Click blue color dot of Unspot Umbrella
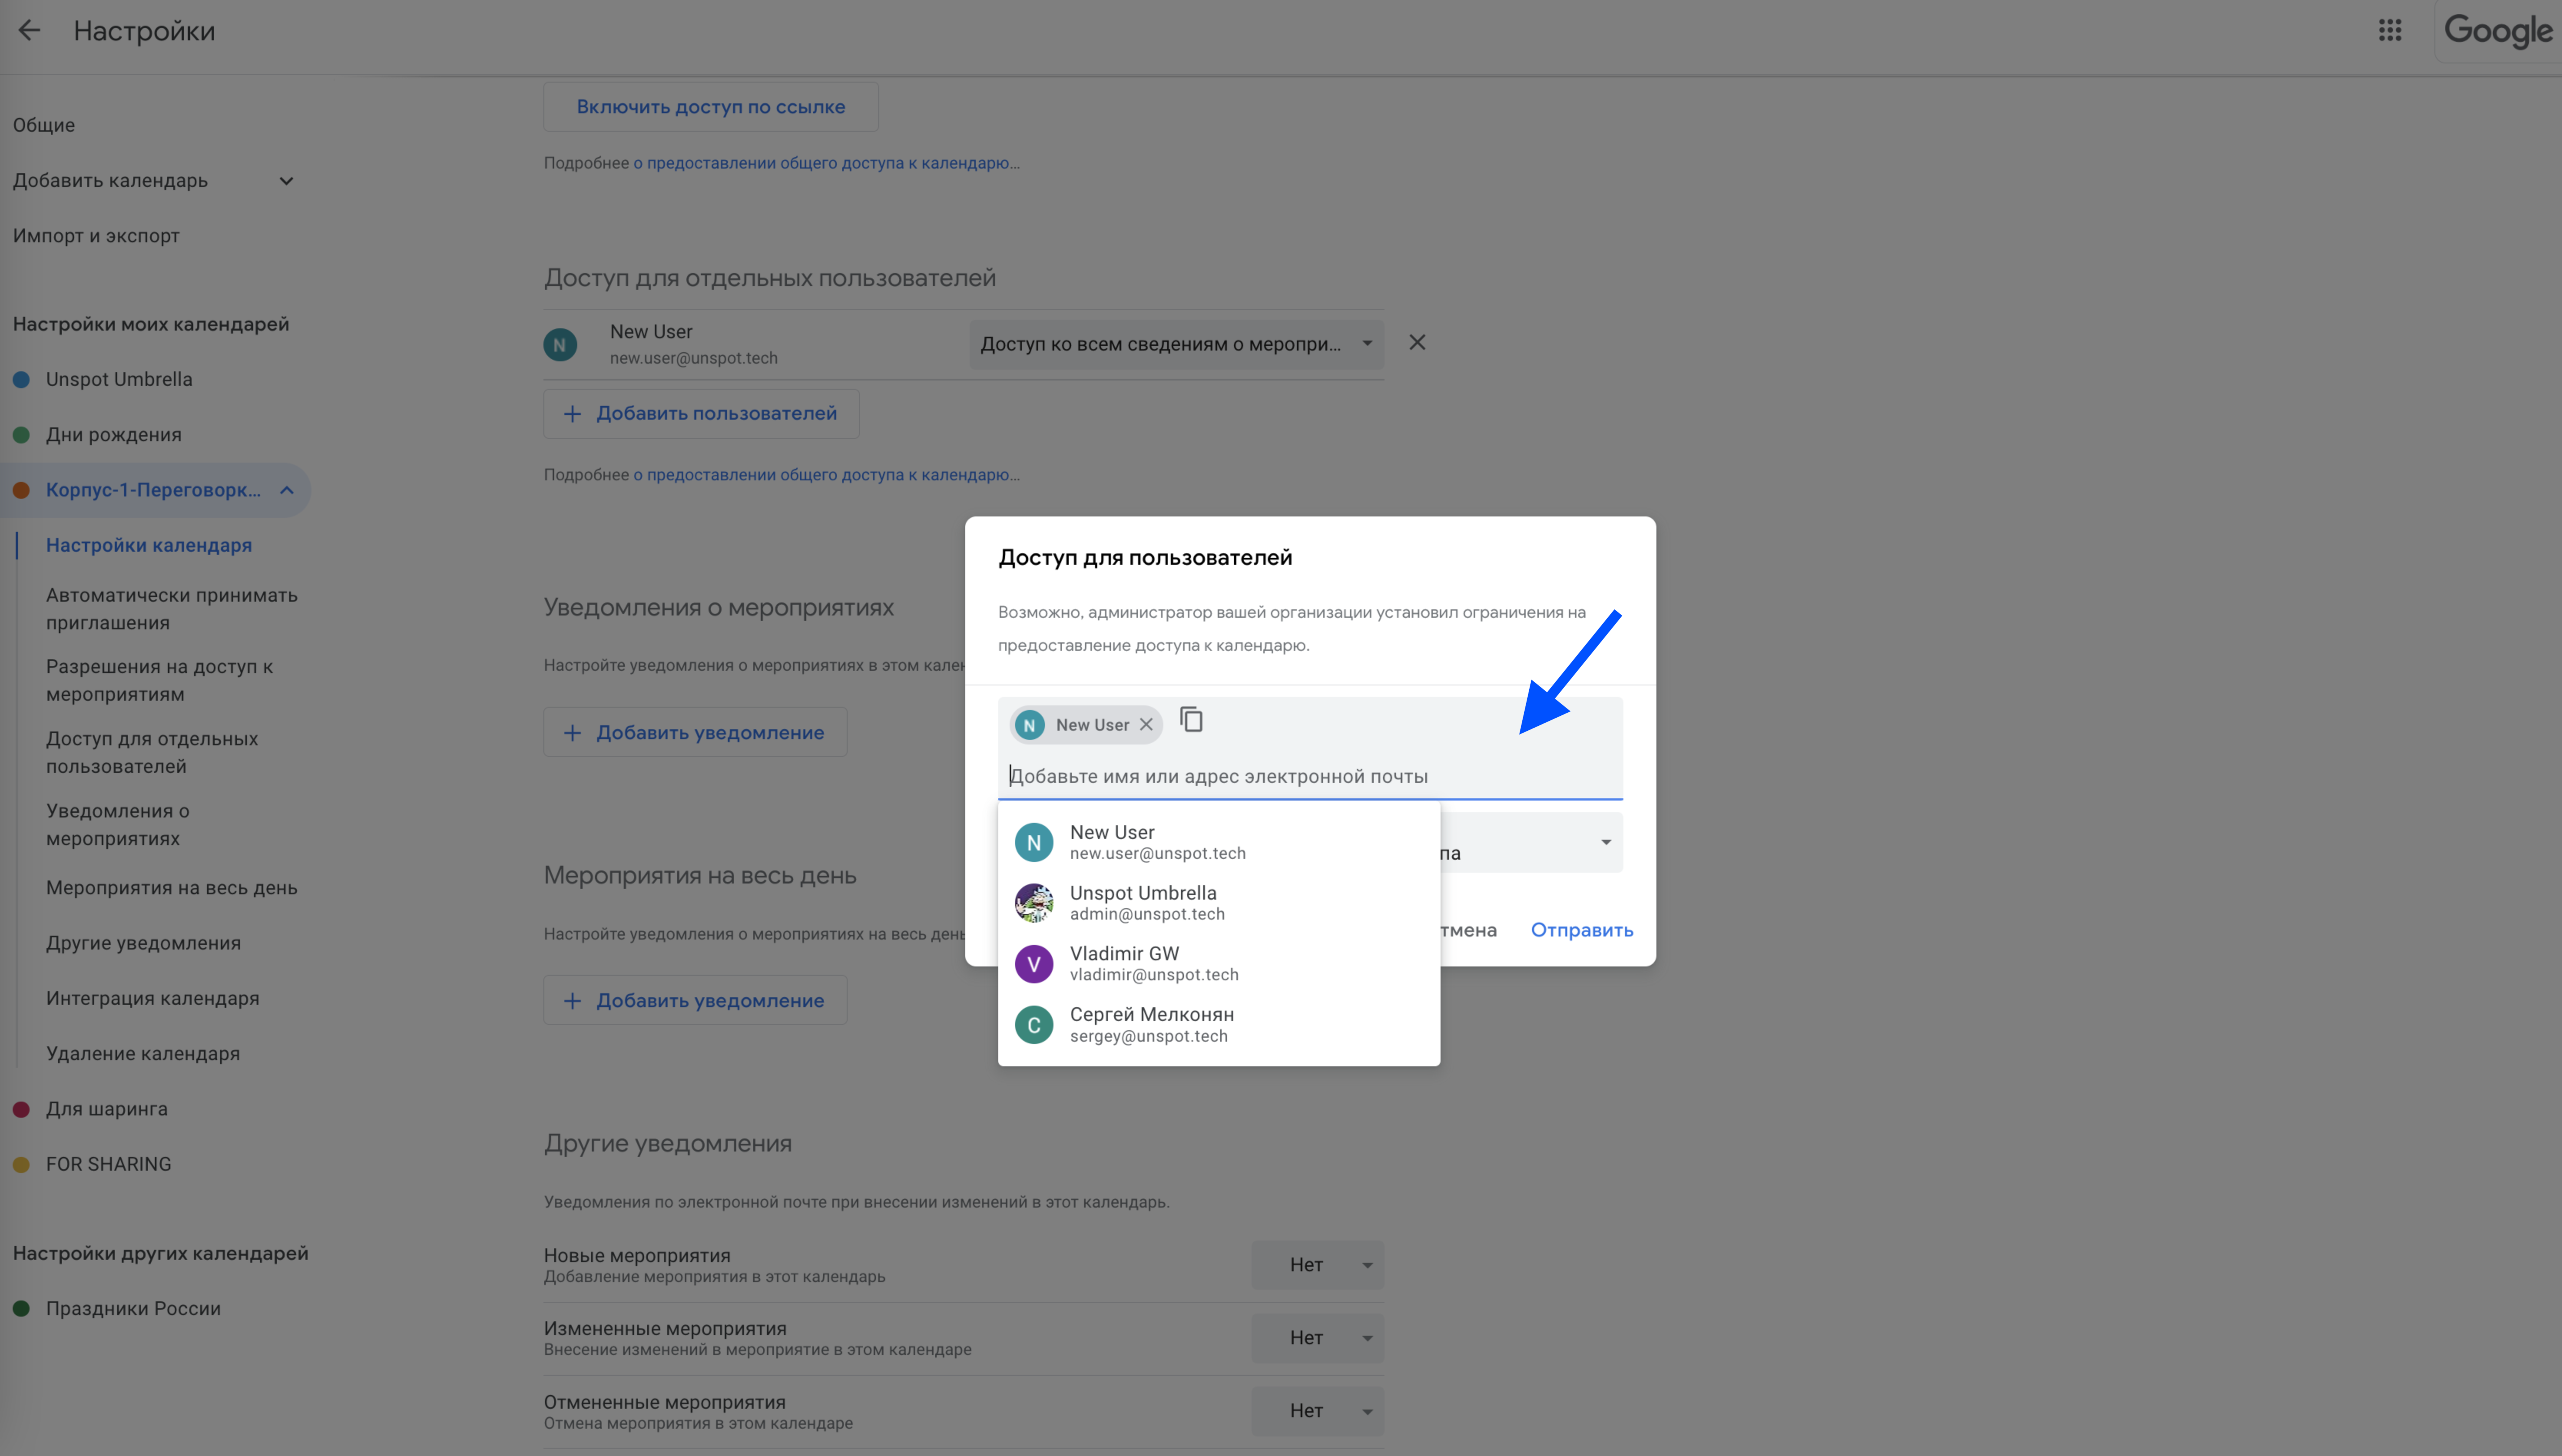The image size is (2562, 1456). coord(21,380)
